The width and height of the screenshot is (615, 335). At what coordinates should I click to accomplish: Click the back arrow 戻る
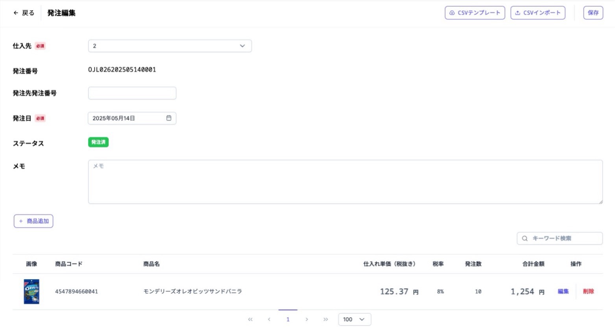coord(24,13)
